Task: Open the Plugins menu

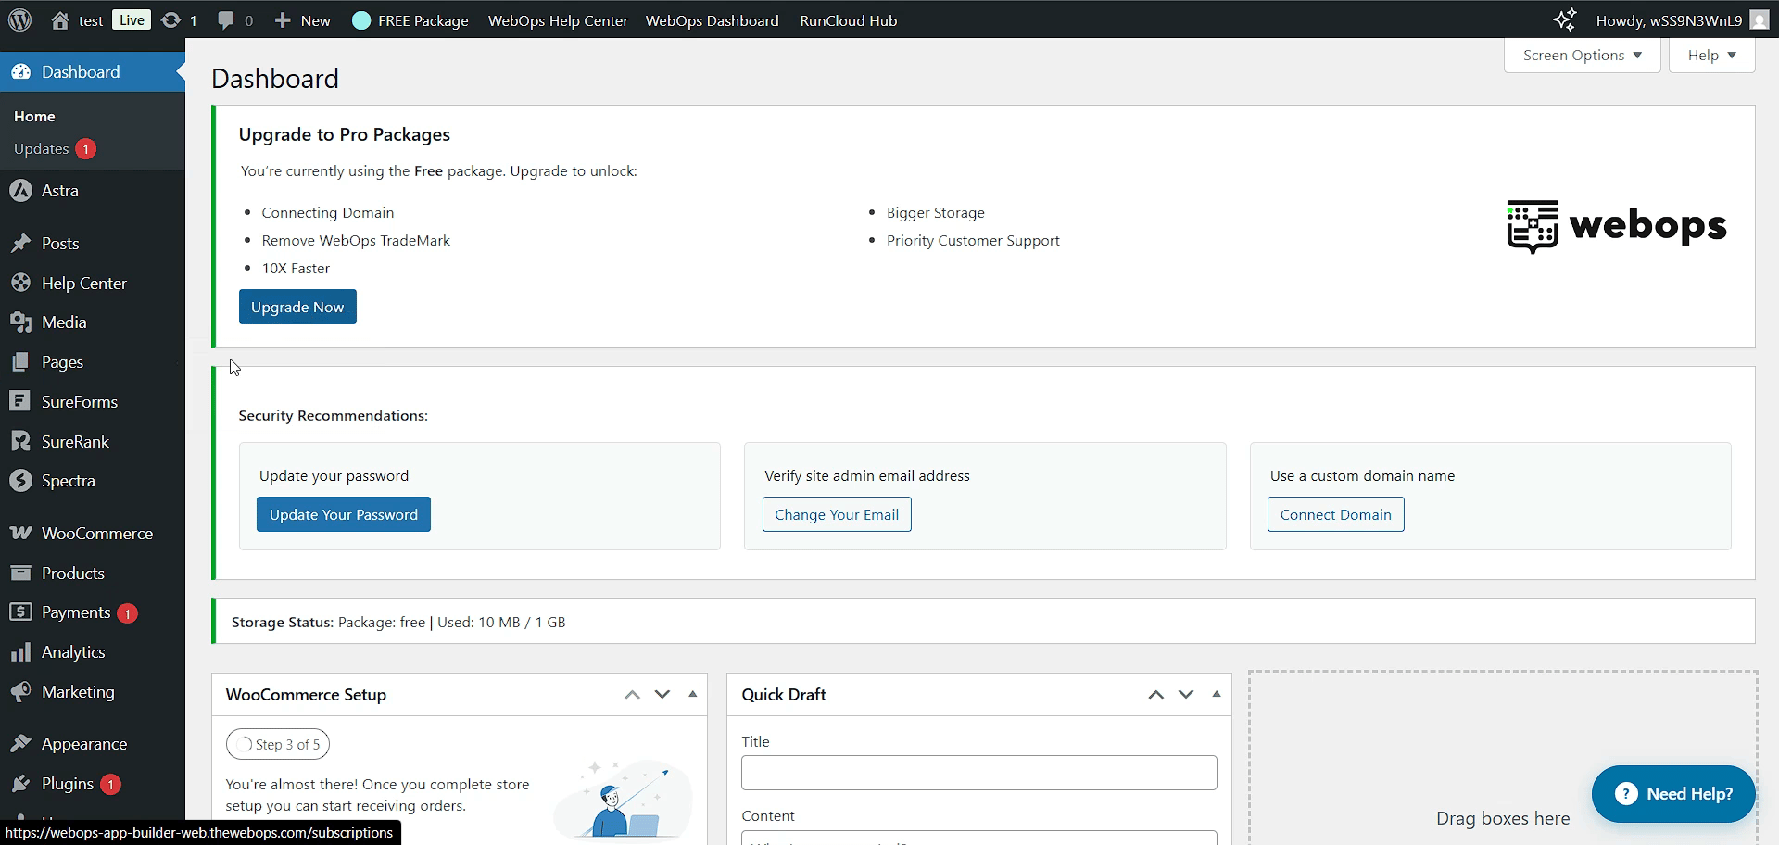Action: coord(68,784)
